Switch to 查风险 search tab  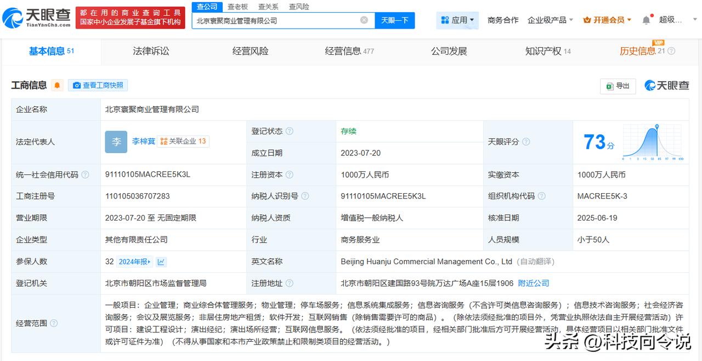pyautogui.click(x=299, y=7)
